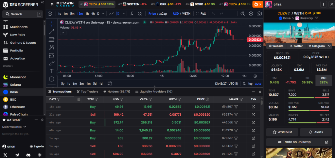Expand the watchlist panel chevrons
The image size is (335, 158).
point(42,120)
